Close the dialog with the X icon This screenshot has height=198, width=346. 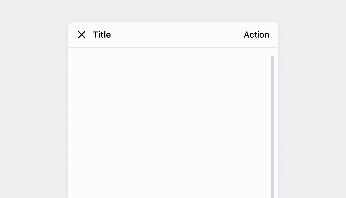click(82, 35)
